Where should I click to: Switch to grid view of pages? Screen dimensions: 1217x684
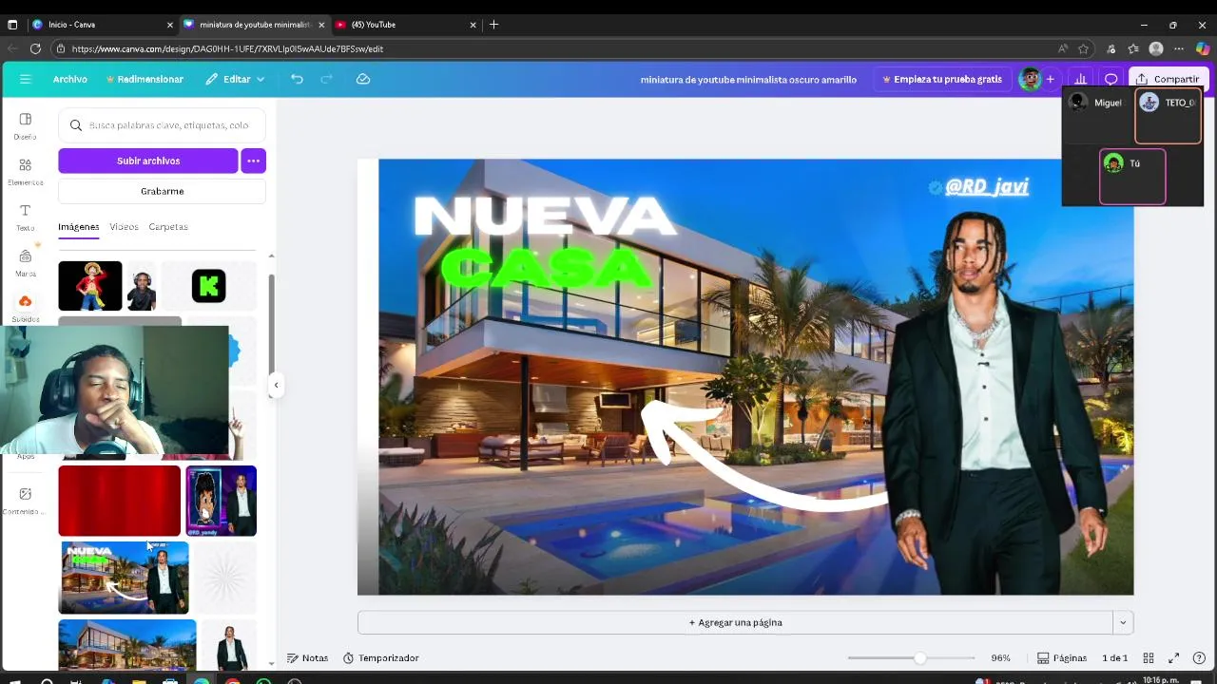pyautogui.click(x=1149, y=657)
